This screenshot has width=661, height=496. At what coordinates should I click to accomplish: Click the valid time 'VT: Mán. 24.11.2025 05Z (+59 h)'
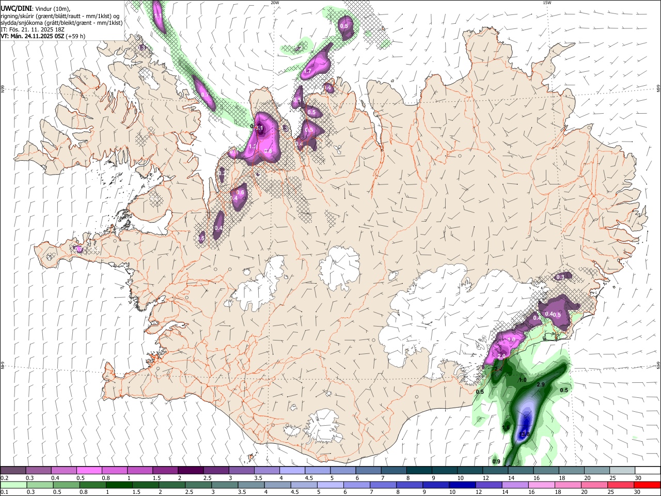[x=43, y=36]
